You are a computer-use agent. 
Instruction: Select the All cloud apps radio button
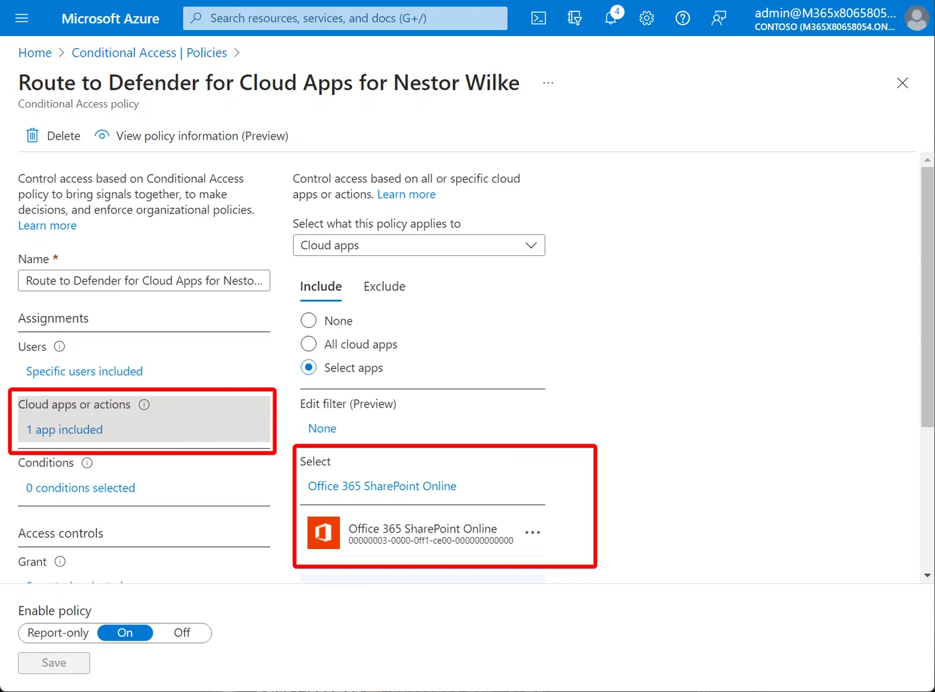pyautogui.click(x=309, y=344)
